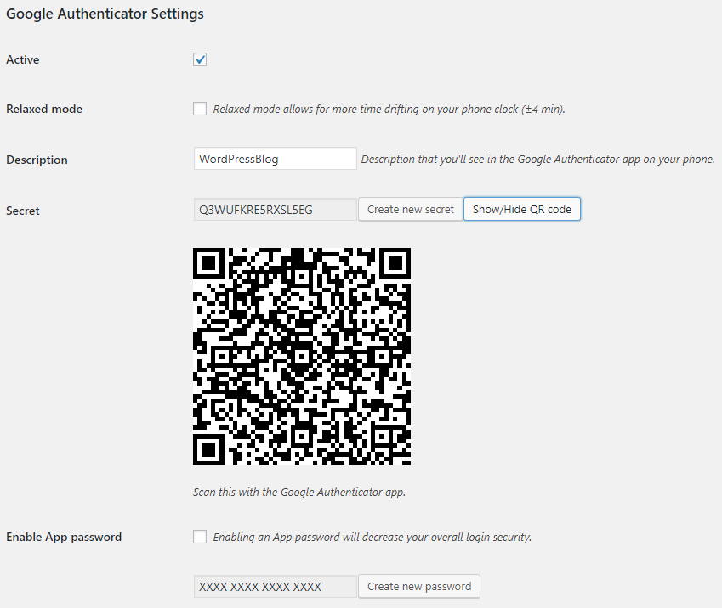Enable the Relaxed mode checkbox

200,109
